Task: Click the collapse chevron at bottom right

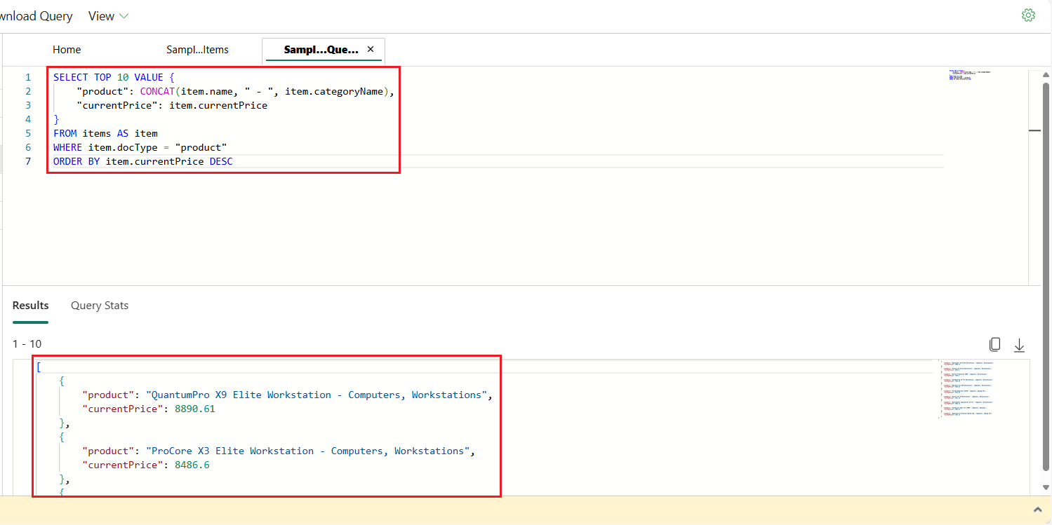Action: 1036,510
